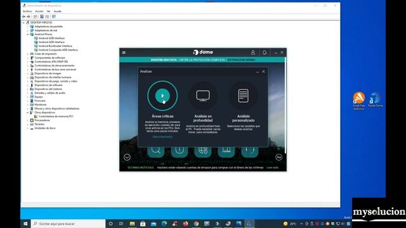Expand Adaptadores de red in Device Manager

tap(28, 30)
